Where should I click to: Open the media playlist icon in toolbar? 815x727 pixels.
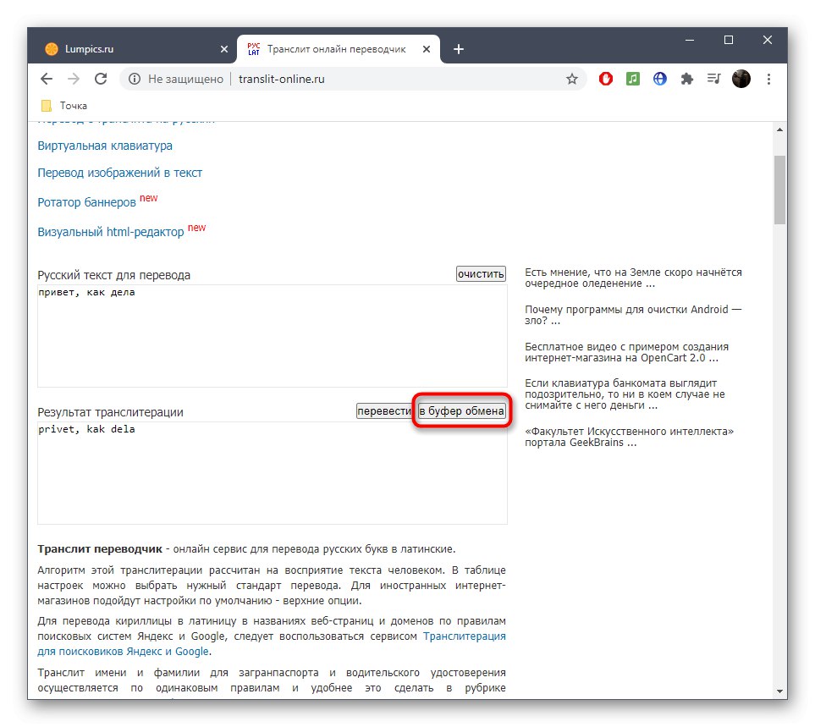coord(713,78)
